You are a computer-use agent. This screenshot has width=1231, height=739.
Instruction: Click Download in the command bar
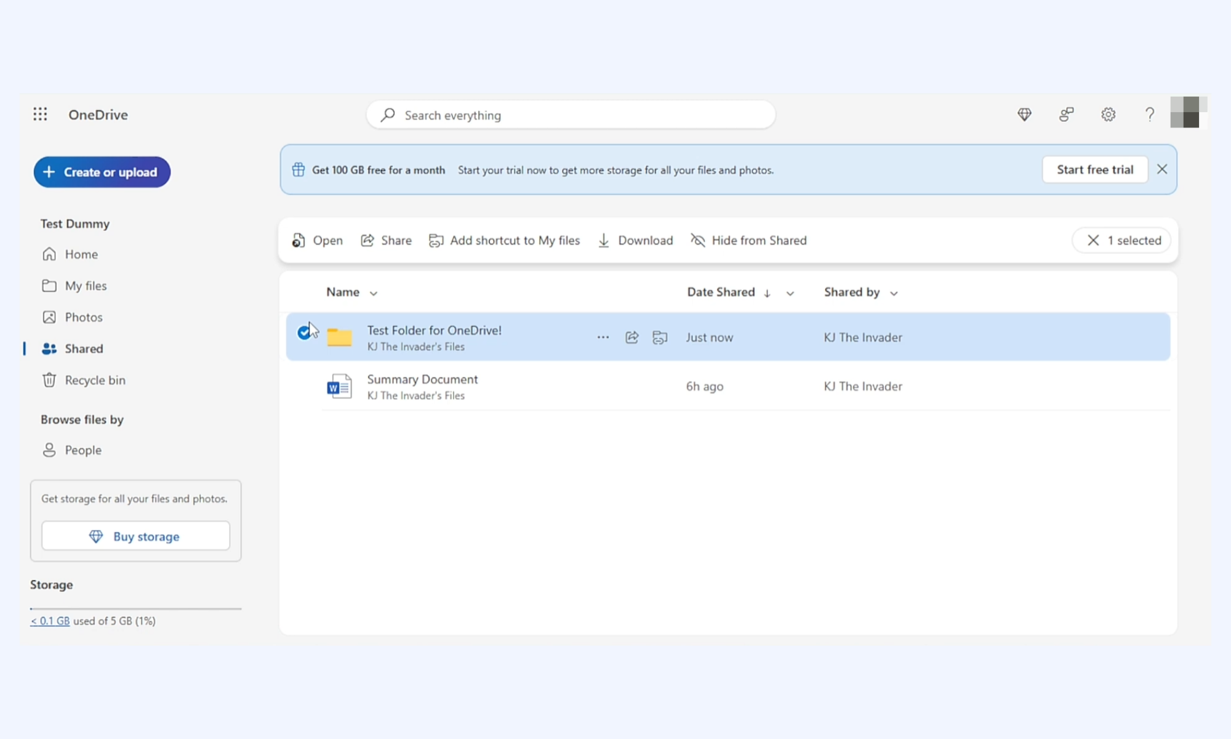point(636,240)
